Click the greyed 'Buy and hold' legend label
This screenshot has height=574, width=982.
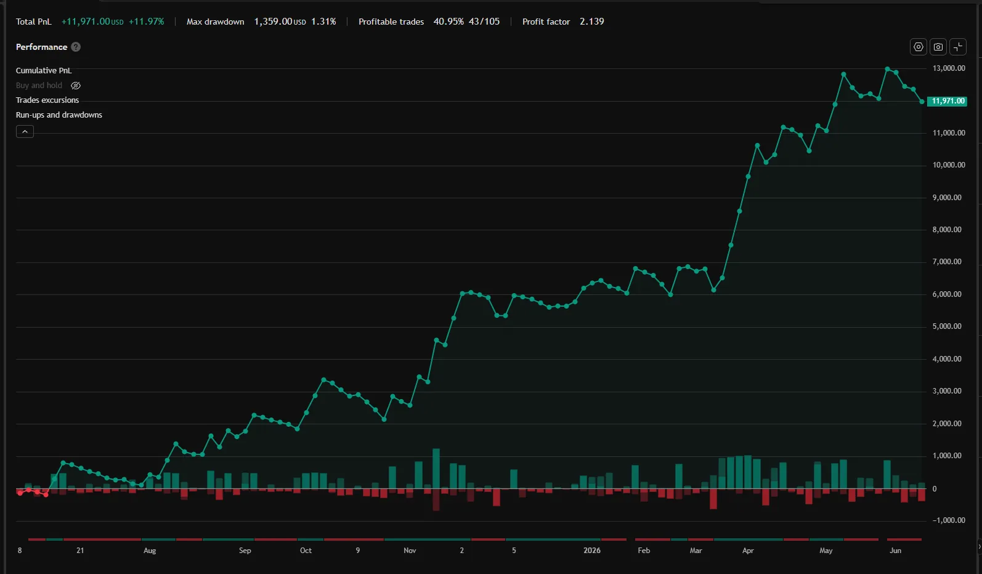pyautogui.click(x=39, y=86)
